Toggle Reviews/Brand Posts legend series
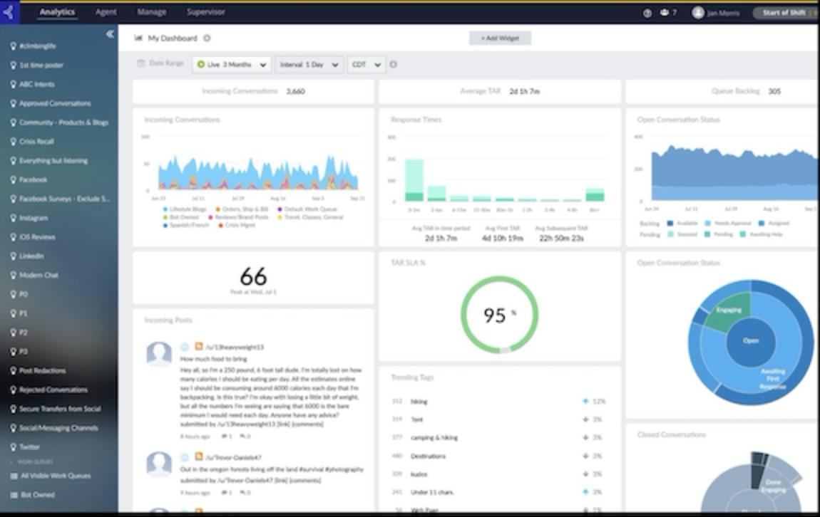The image size is (820, 517). (238, 216)
